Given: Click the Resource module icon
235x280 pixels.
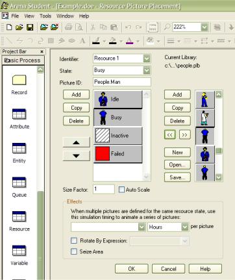Looking at the screenshot, I should coord(19,216).
